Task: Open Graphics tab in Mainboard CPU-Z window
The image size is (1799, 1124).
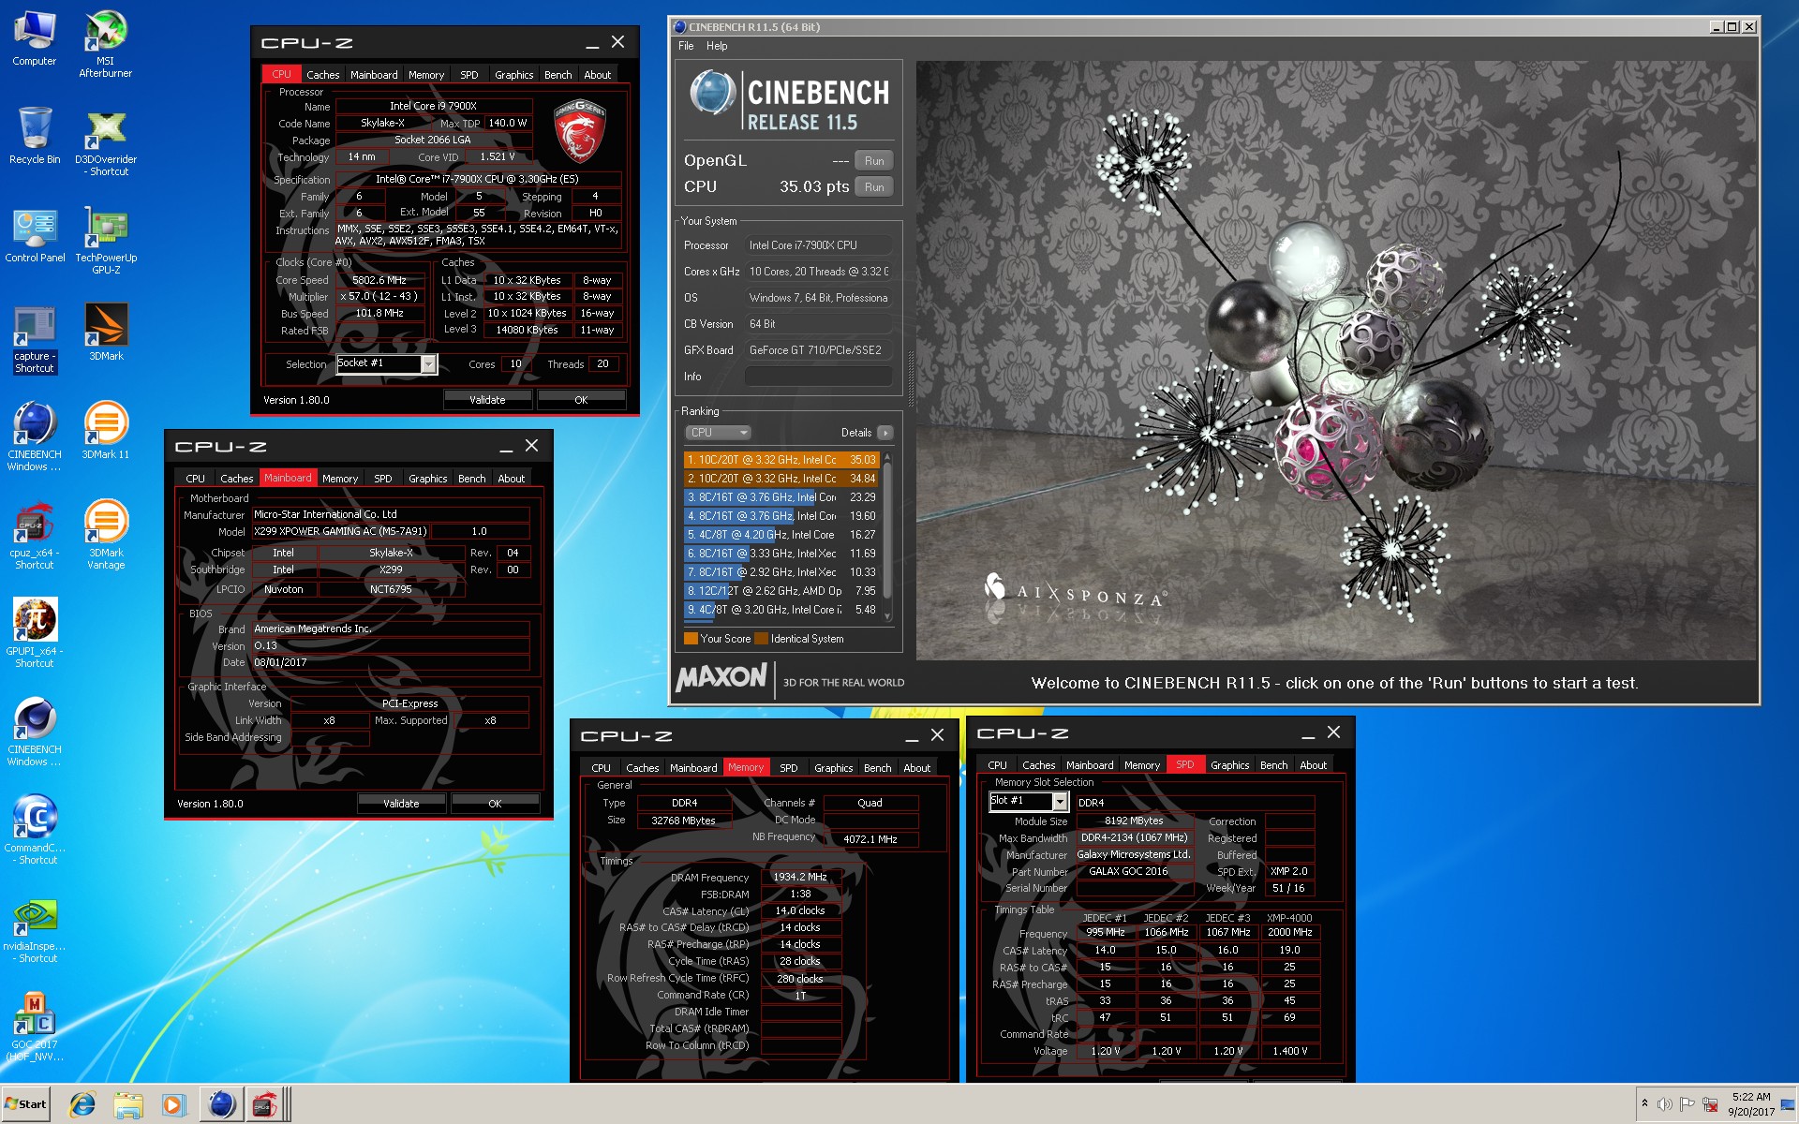Action: [x=427, y=479]
